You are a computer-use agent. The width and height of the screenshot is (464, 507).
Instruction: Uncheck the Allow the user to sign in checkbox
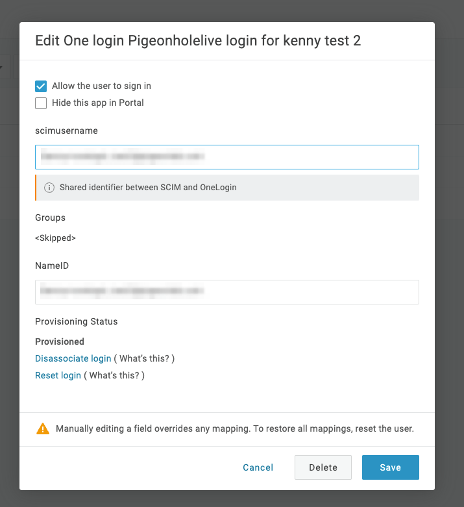tap(41, 86)
